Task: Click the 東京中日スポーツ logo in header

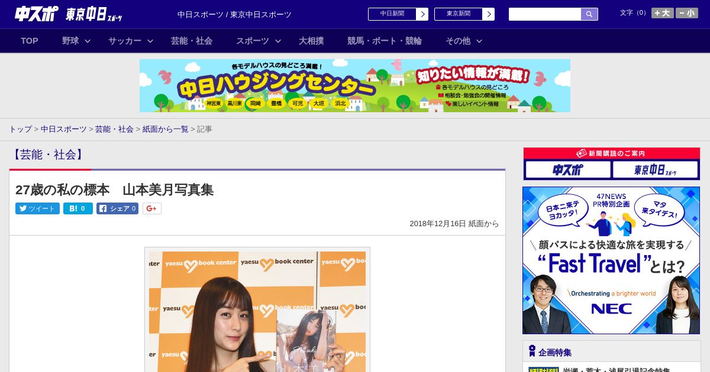Action: [x=94, y=15]
